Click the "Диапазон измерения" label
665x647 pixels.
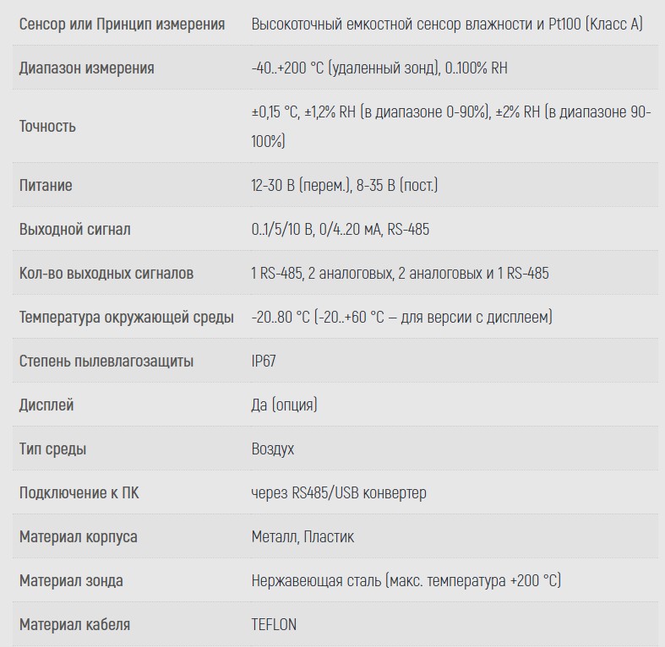point(86,68)
